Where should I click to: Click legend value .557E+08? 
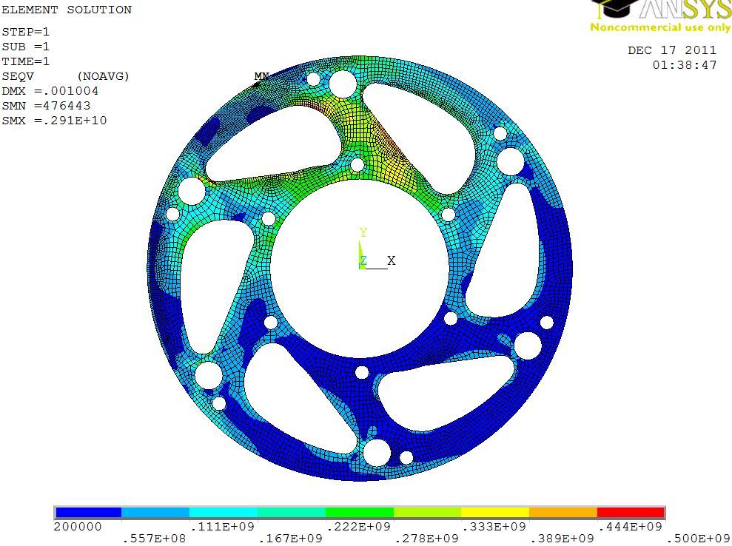click(154, 539)
